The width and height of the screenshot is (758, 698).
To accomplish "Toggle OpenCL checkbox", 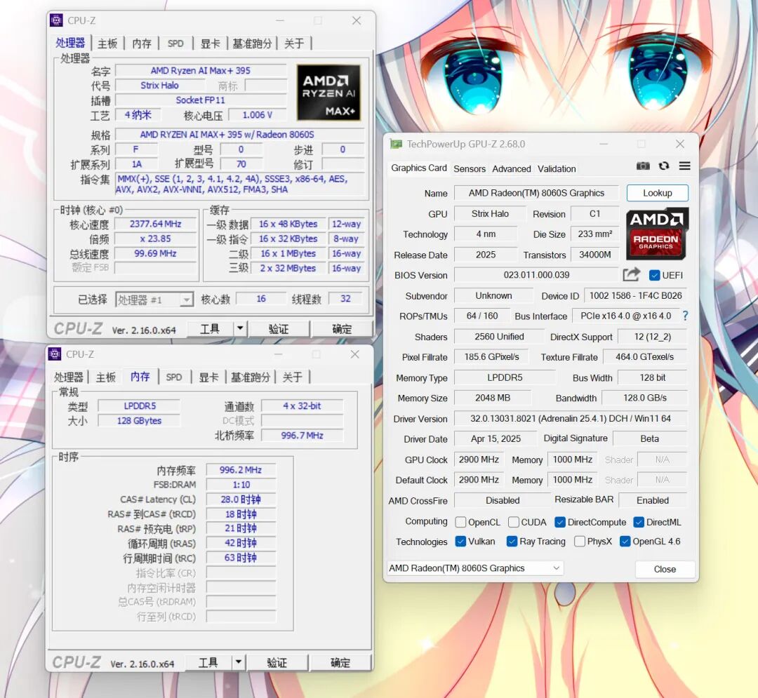I will (460, 522).
